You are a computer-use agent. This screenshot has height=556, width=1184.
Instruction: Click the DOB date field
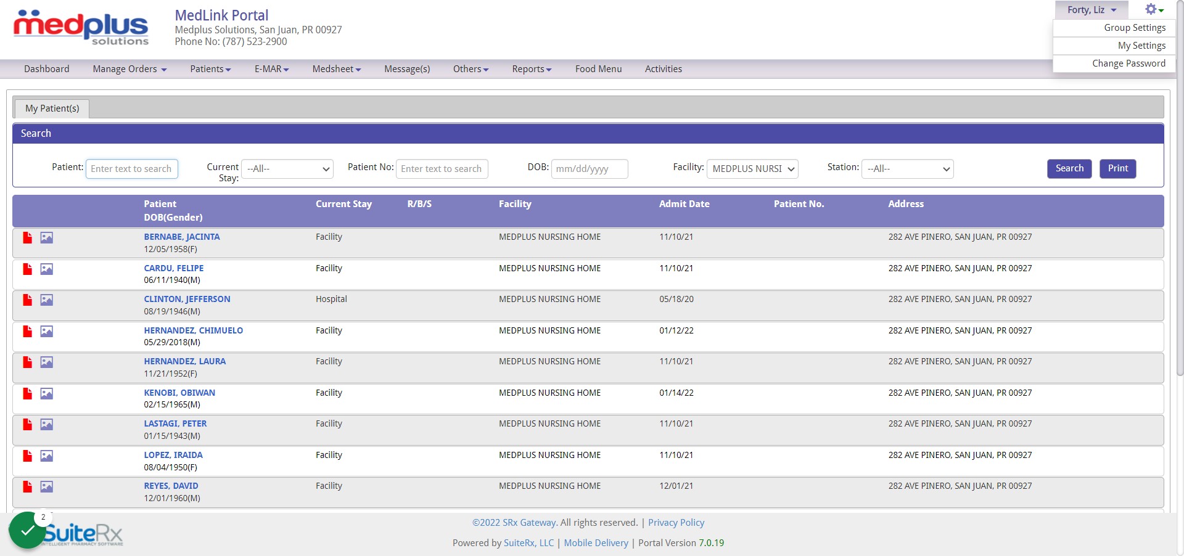[590, 169]
